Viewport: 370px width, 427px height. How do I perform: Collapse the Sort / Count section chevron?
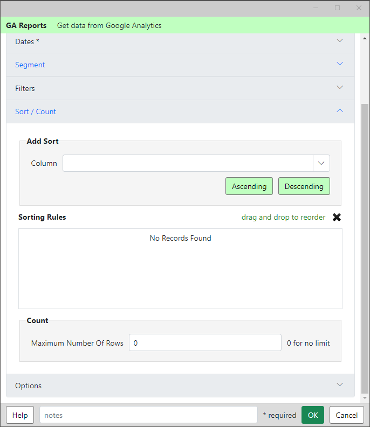coord(340,110)
